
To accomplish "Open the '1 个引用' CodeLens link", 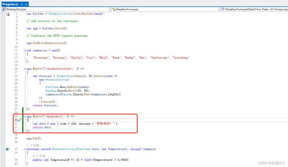I will point(33,145).
